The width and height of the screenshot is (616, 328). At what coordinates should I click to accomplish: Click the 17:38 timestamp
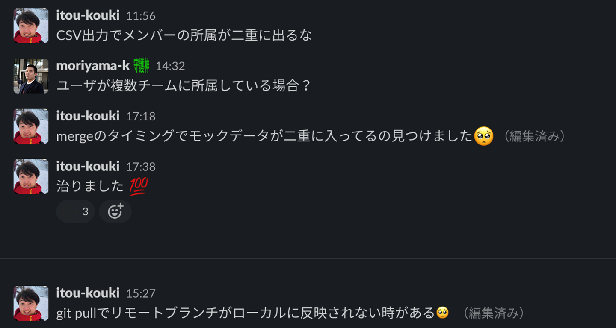[x=141, y=167]
